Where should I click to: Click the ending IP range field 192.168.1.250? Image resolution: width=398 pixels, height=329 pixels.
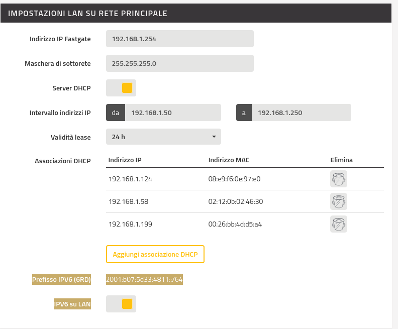[302, 113]
